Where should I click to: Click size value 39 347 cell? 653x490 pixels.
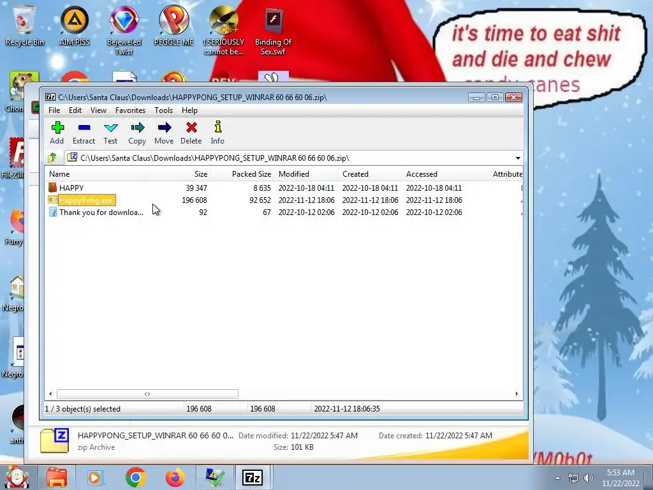[196, 188]
